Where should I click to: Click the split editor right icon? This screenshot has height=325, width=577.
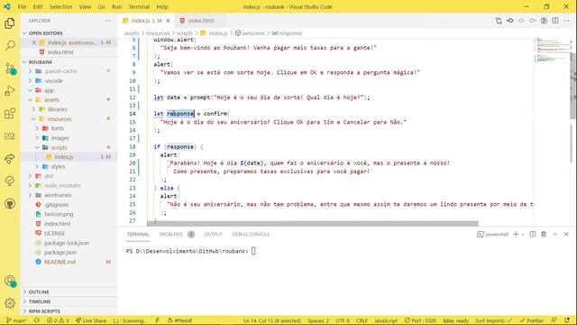point(555,21)
